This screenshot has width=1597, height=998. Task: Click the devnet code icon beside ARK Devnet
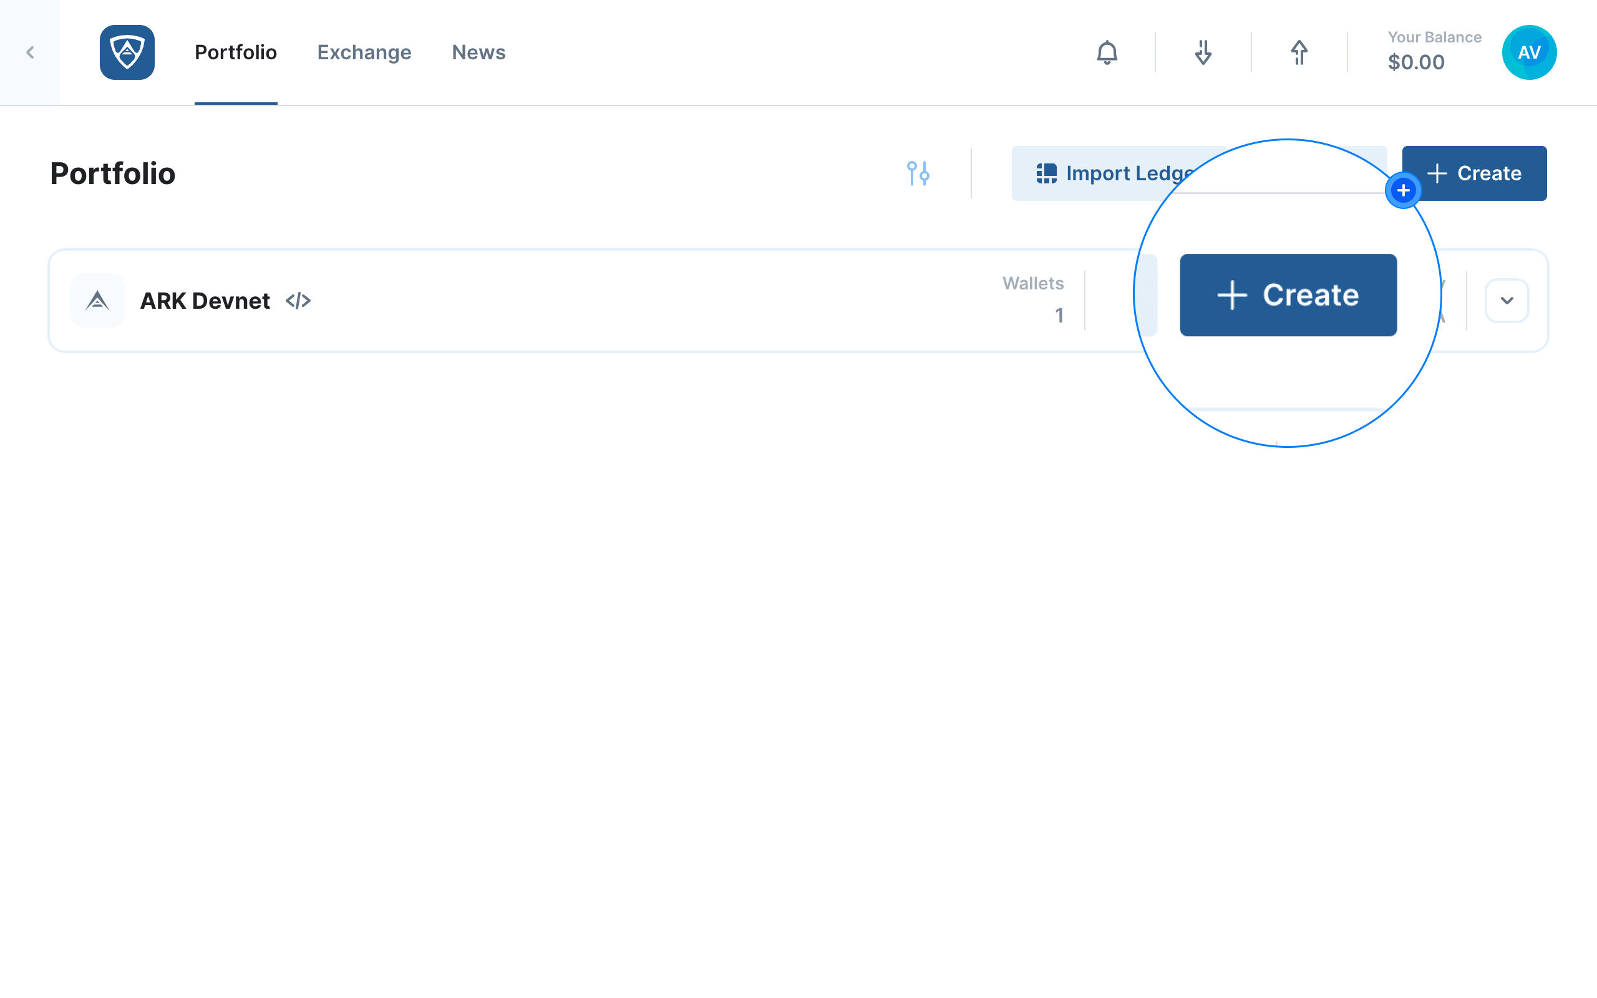pos(298,300)
